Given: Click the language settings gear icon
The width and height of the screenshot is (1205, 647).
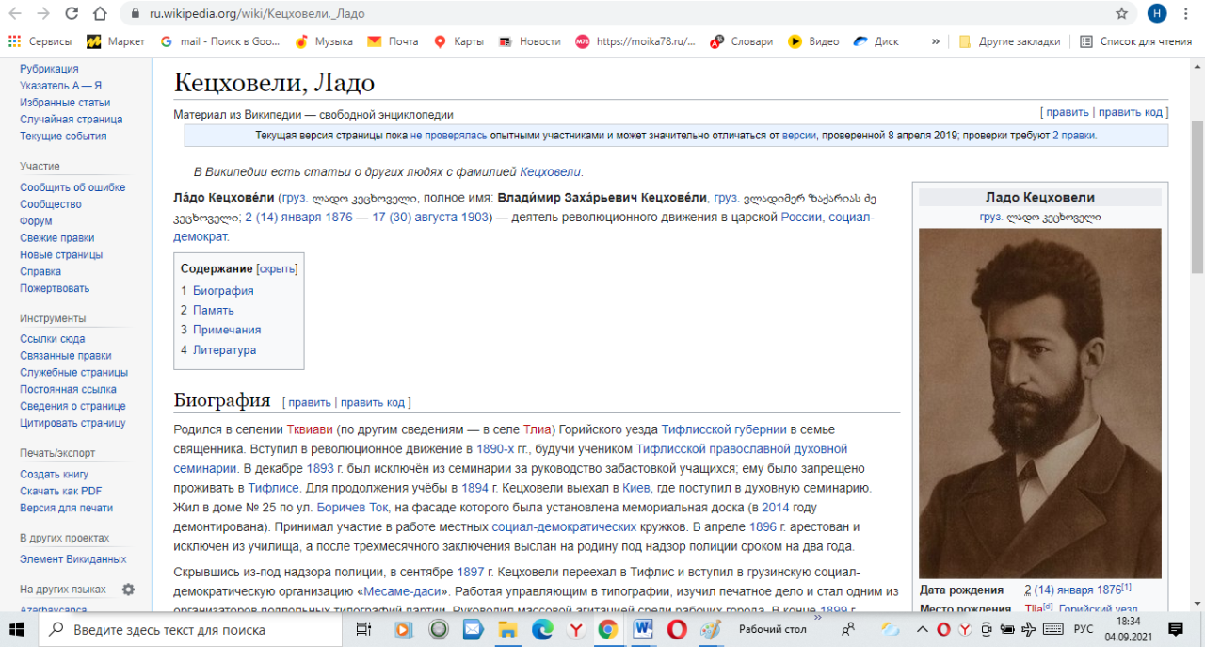Looking at the screenshot, I should tap(128, 590).
